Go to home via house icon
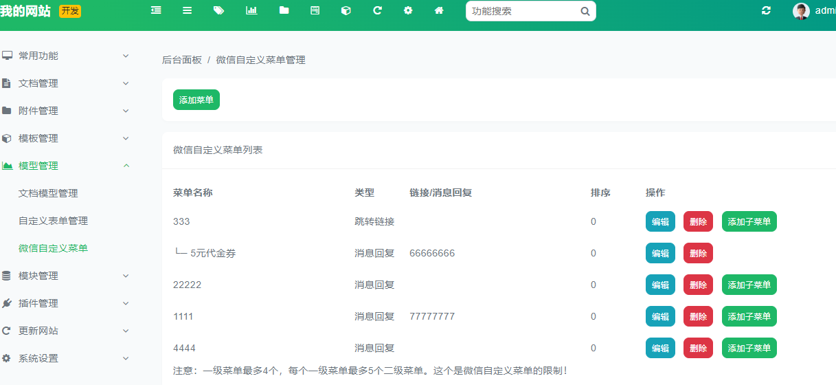This screenshot has height=385, width=836. pyautogui.click(x=439, y=11)
